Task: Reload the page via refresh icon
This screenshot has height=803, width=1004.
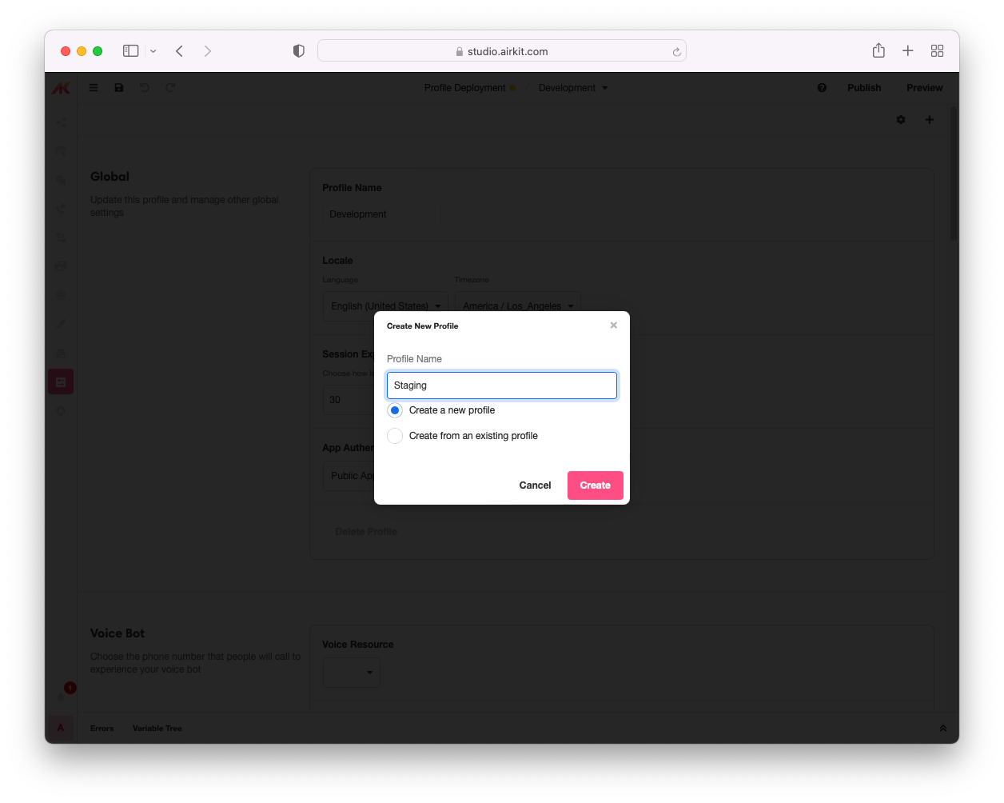Action: [x=677, y=52]
